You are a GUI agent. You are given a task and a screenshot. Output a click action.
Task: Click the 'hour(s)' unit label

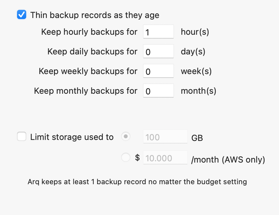[x=195, y=32]
